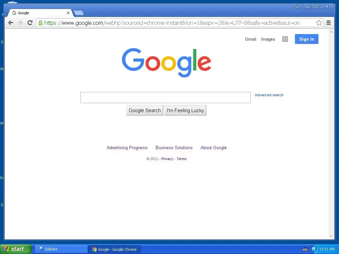Close the Google tab

click(68, 13)
